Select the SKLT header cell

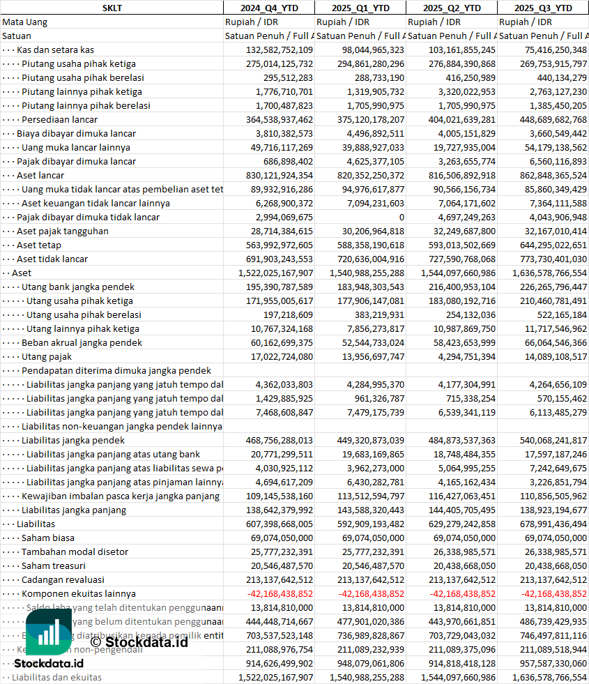tap(112, 8)
